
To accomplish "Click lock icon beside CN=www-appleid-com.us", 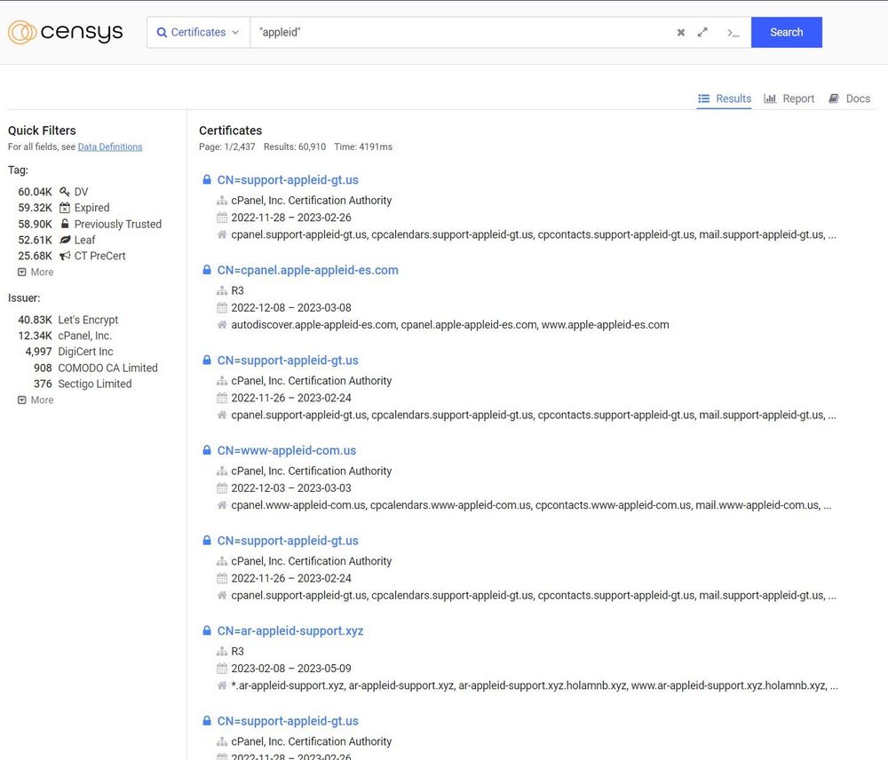I will pos(207,449).
